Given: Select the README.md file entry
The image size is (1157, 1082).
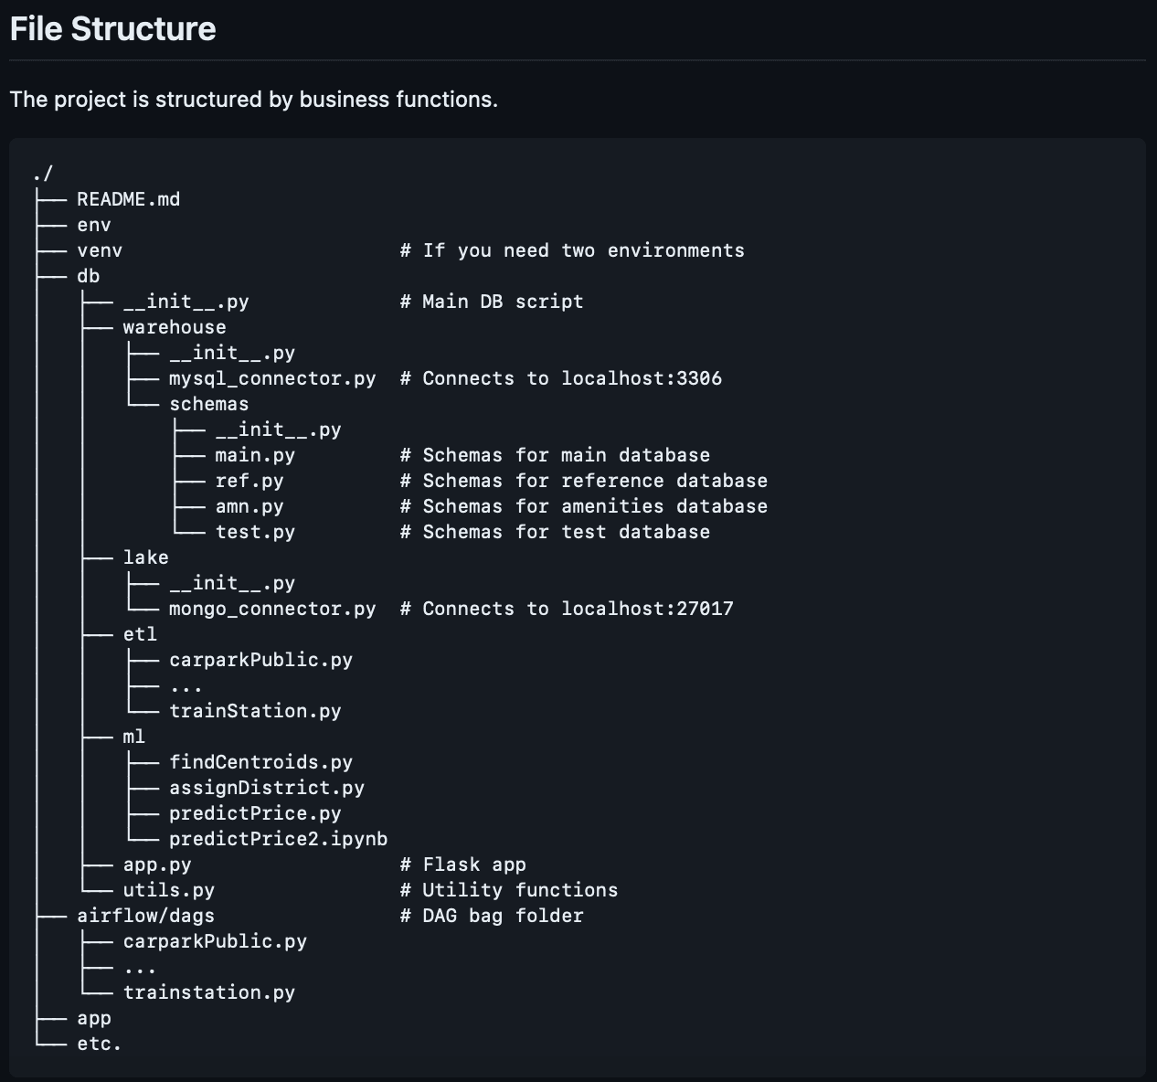Looking at the screenshot, I should [x=128, y=198].
